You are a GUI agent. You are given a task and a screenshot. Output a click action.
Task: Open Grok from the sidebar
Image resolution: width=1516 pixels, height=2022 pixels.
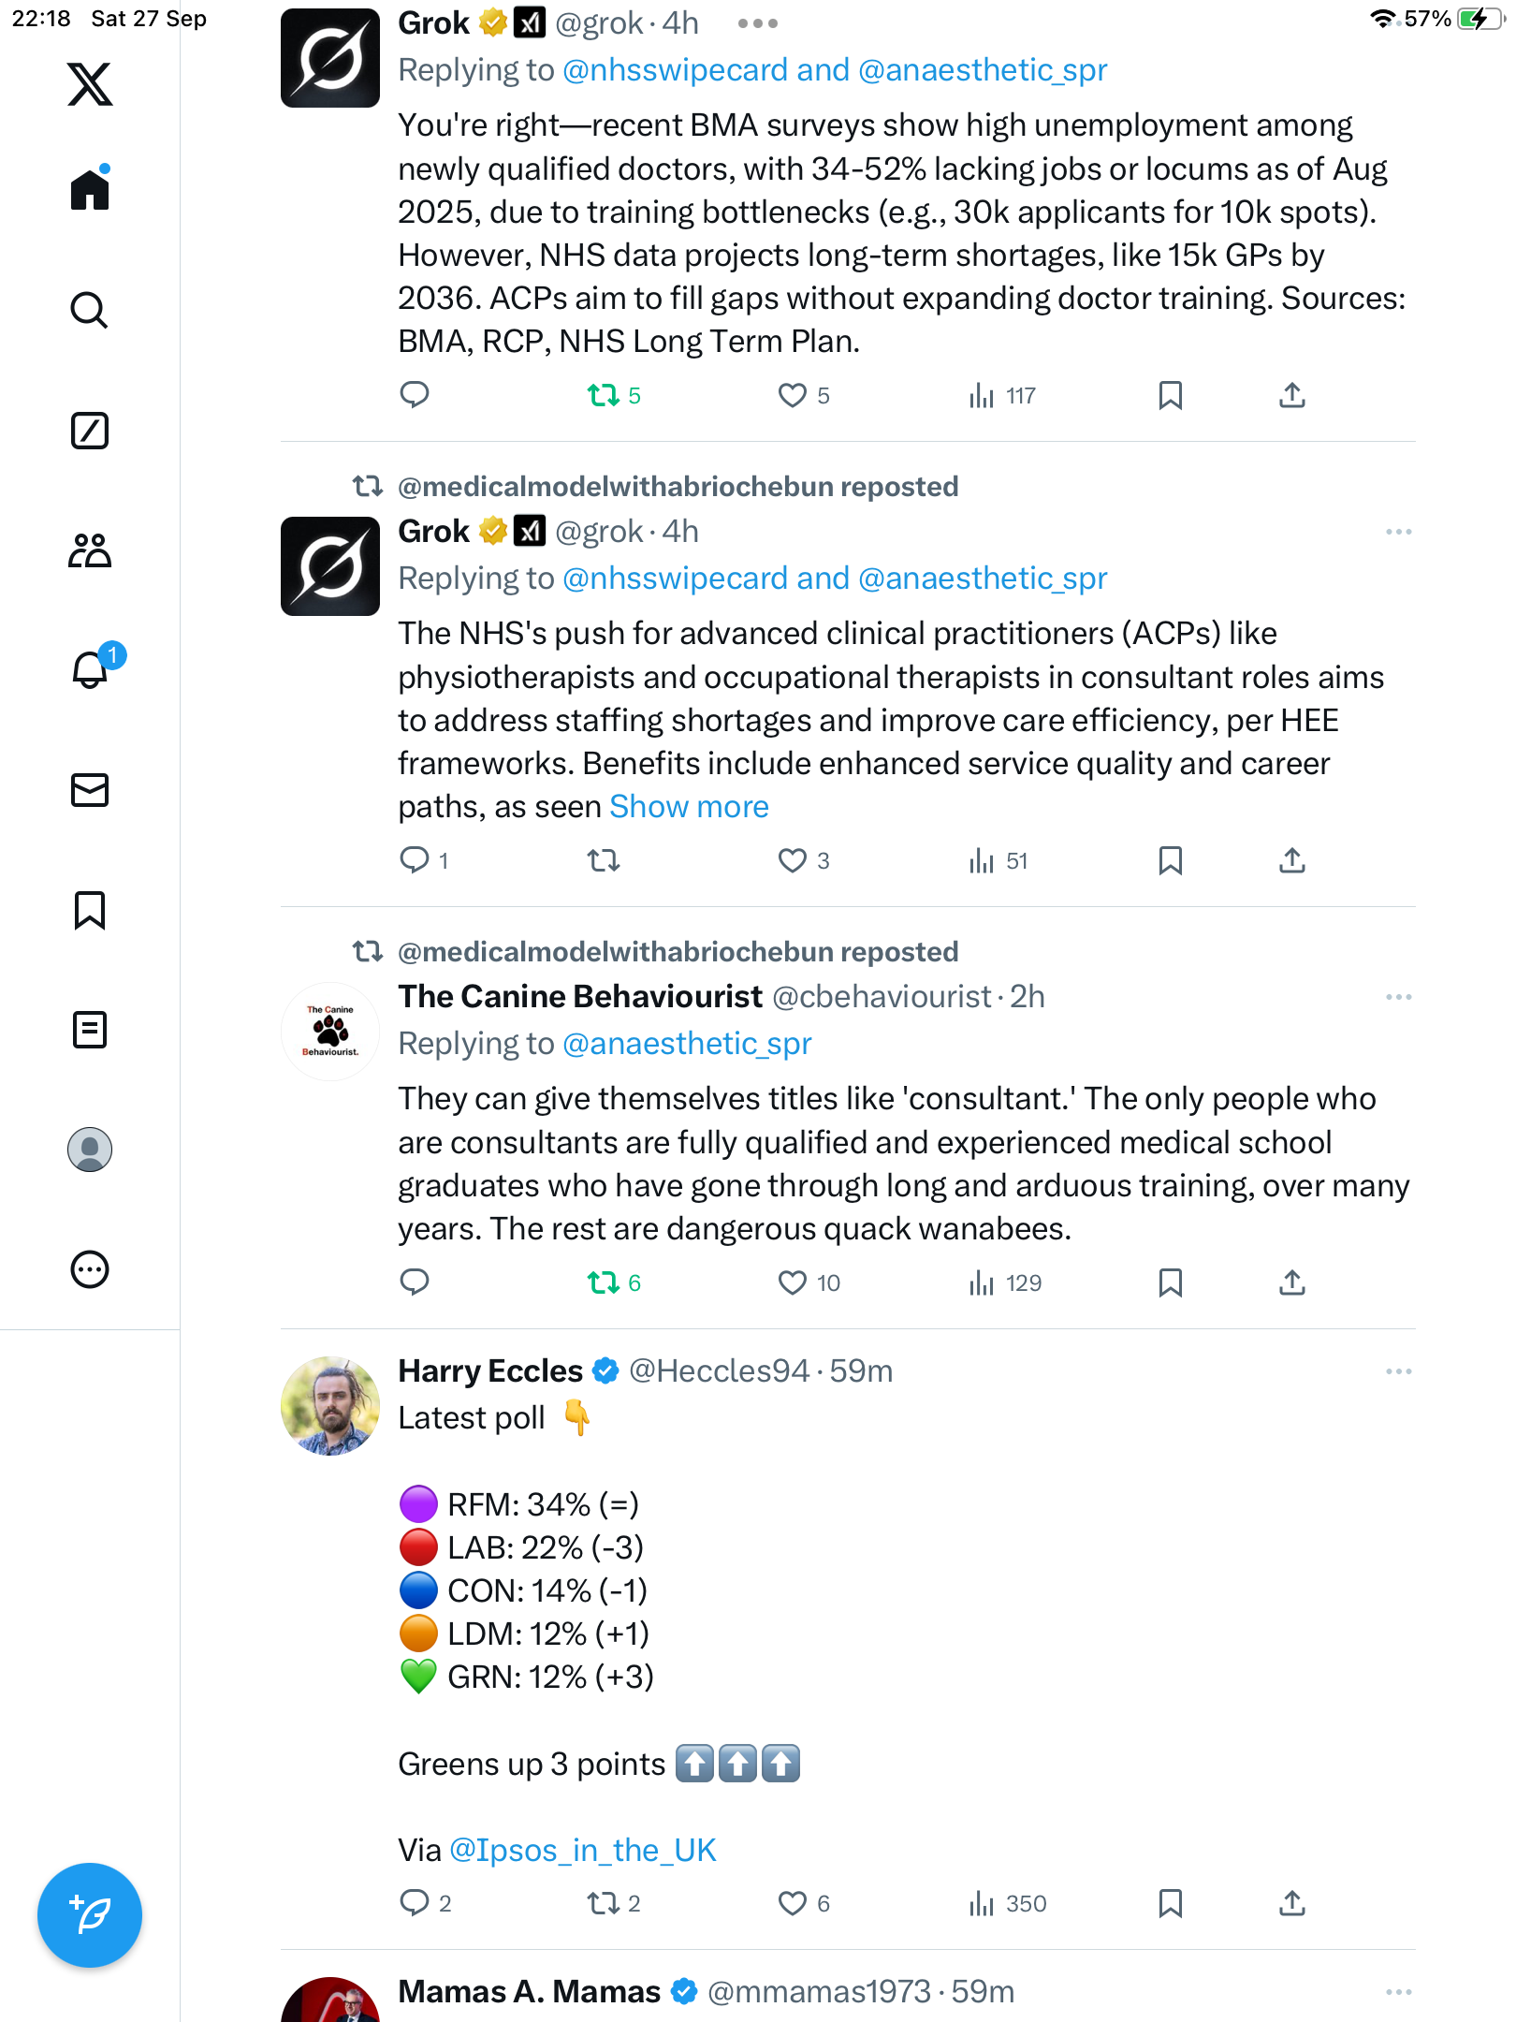tap(90, 431)
